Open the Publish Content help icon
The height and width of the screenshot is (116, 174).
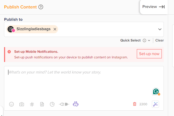click(41, 7)
